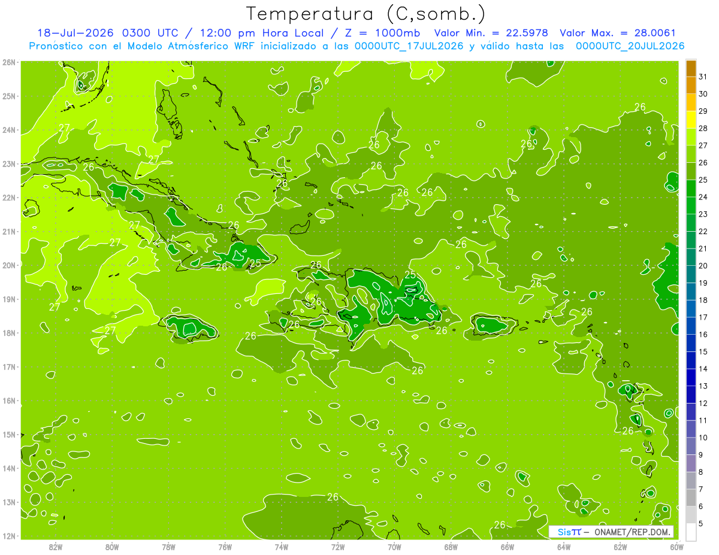Pick the gray swatch between 7 and 8
Viewport: 719px width, 555px height.
pyautogui.click(x=691, y=480)
